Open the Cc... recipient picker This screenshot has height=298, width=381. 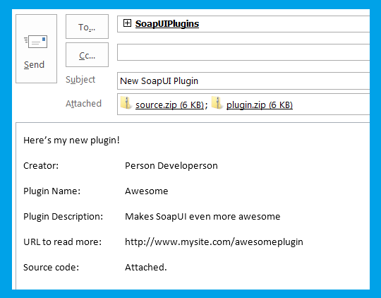pos(87,55)
